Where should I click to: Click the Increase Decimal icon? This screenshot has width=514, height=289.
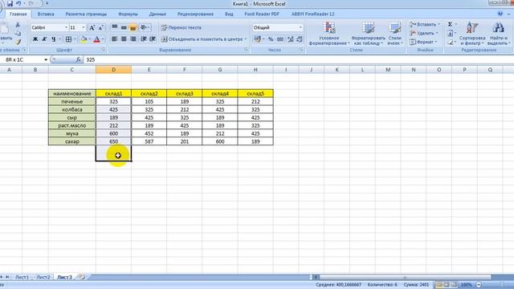[x=290, y=39]
